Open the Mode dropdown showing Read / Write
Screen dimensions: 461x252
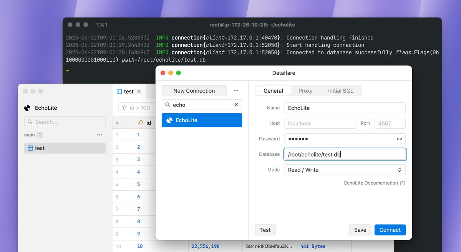pos(345,170)
